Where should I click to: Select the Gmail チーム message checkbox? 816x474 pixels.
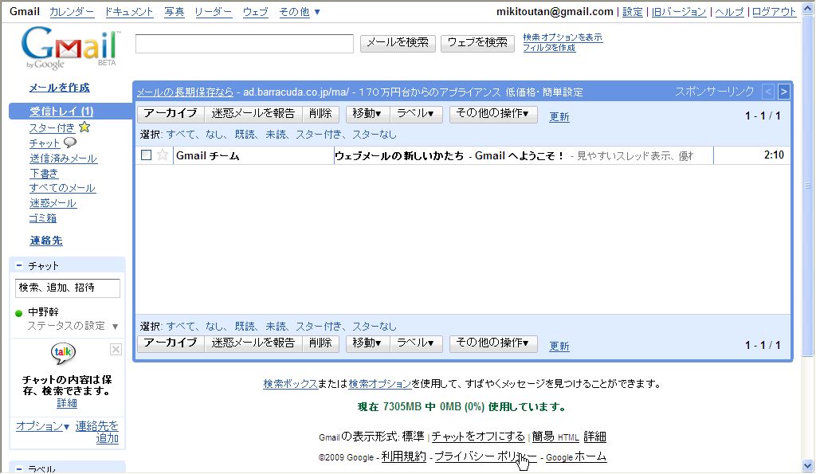tap(146, 155)
